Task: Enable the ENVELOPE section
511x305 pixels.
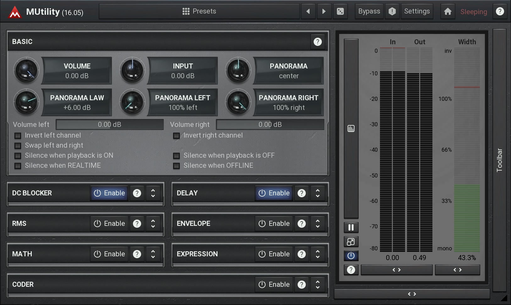Action: coord(274,224)
